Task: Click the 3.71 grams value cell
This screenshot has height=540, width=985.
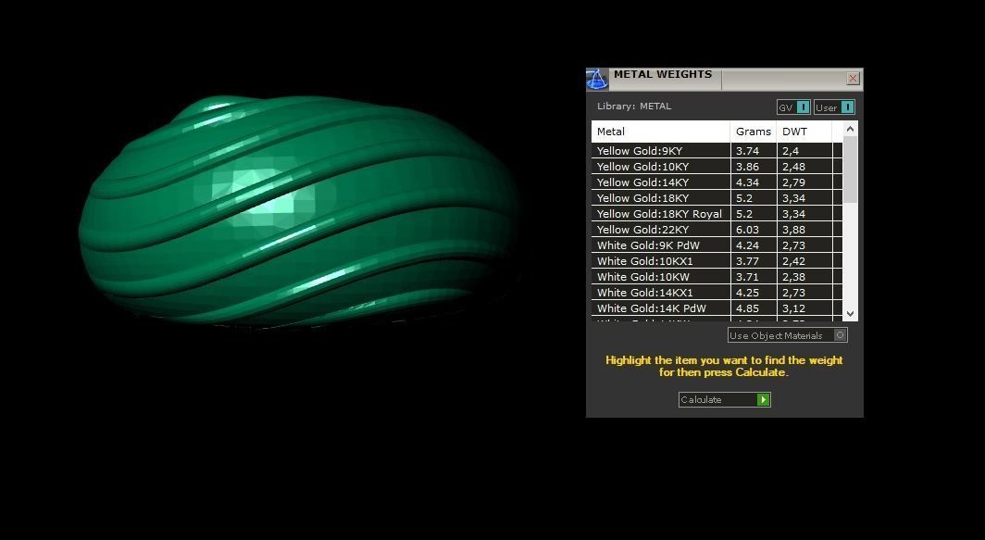Action: (754, 277)
